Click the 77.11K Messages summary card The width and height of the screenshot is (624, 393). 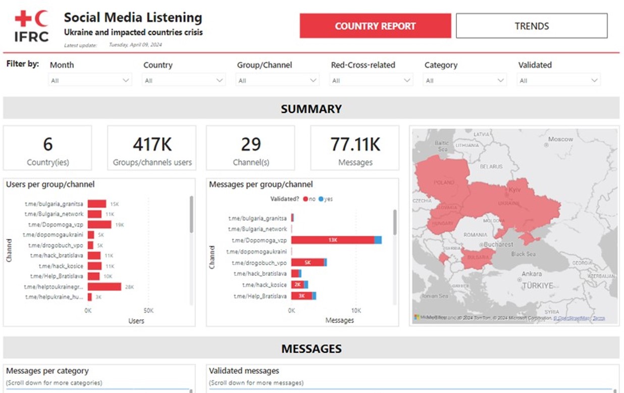[355, 148]
